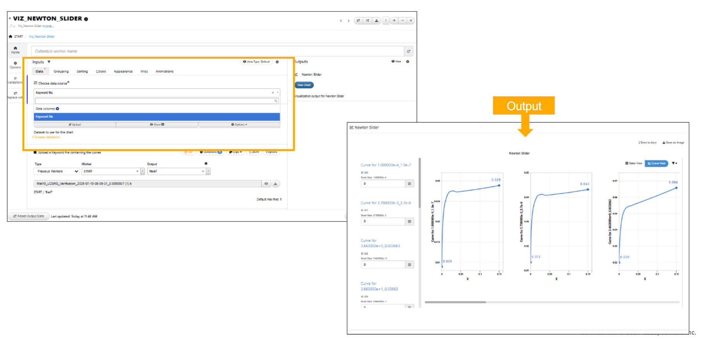Viewport: 704px width, 342px height.
Task: Click the Upload button under data source
Action: coord(75,125)
